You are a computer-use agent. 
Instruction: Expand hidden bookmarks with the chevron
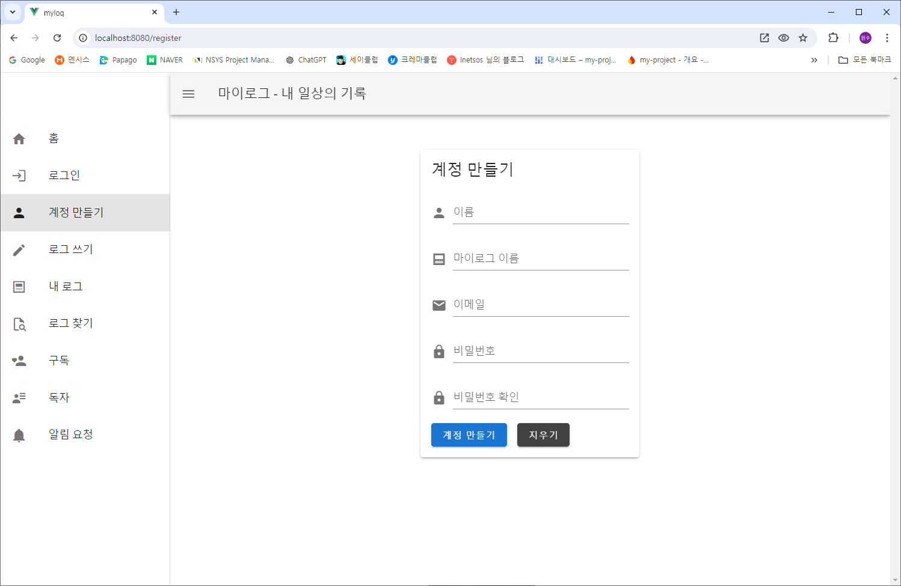814,60
